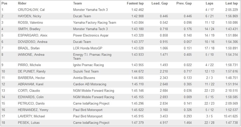This screenshot has height=127, width=241.
Task: Select rider PESEK, Lukas
Action: pyautogui.click(x=29, y=123)
